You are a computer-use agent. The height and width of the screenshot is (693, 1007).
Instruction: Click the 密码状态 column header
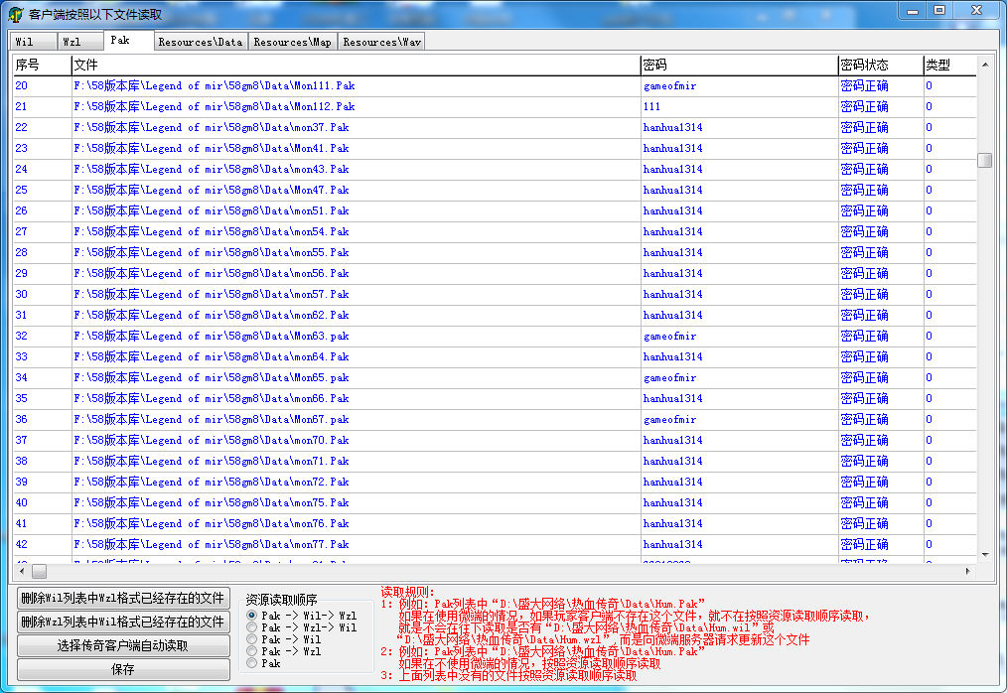pos(881,65)
